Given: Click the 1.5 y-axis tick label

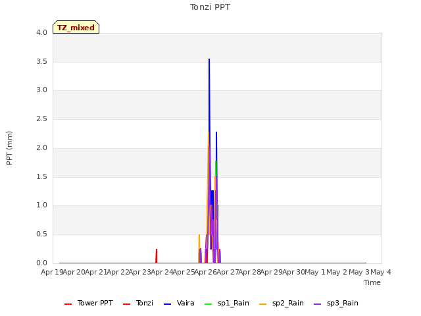Looking at the screenshot, I should 41,176.
